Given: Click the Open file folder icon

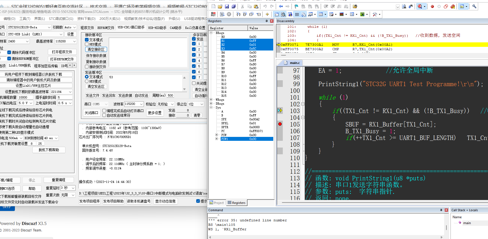Looking at the screenshot, I should click(x=220, y=6).
